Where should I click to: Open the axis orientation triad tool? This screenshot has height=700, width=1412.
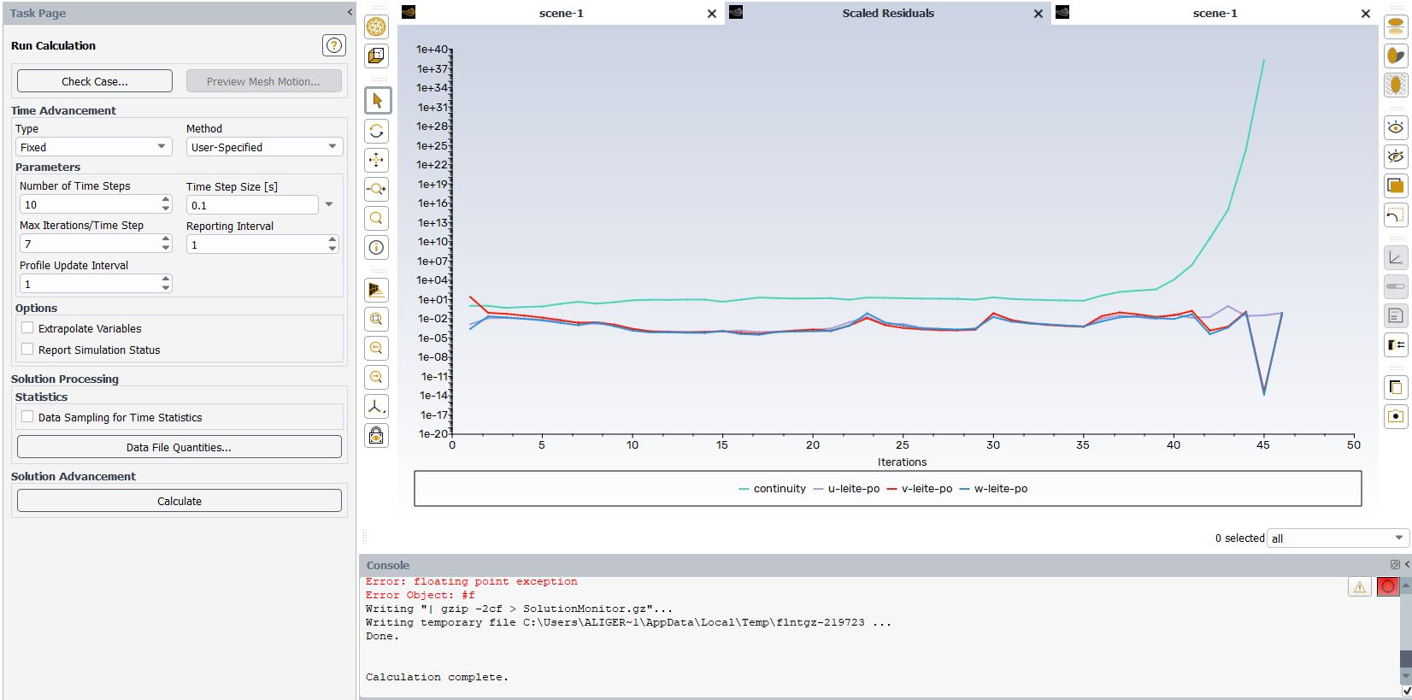(377, 407)
